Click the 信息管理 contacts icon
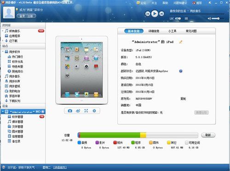Image resolution: width=230 pixels, height=171 pixels. coord(9,136)
